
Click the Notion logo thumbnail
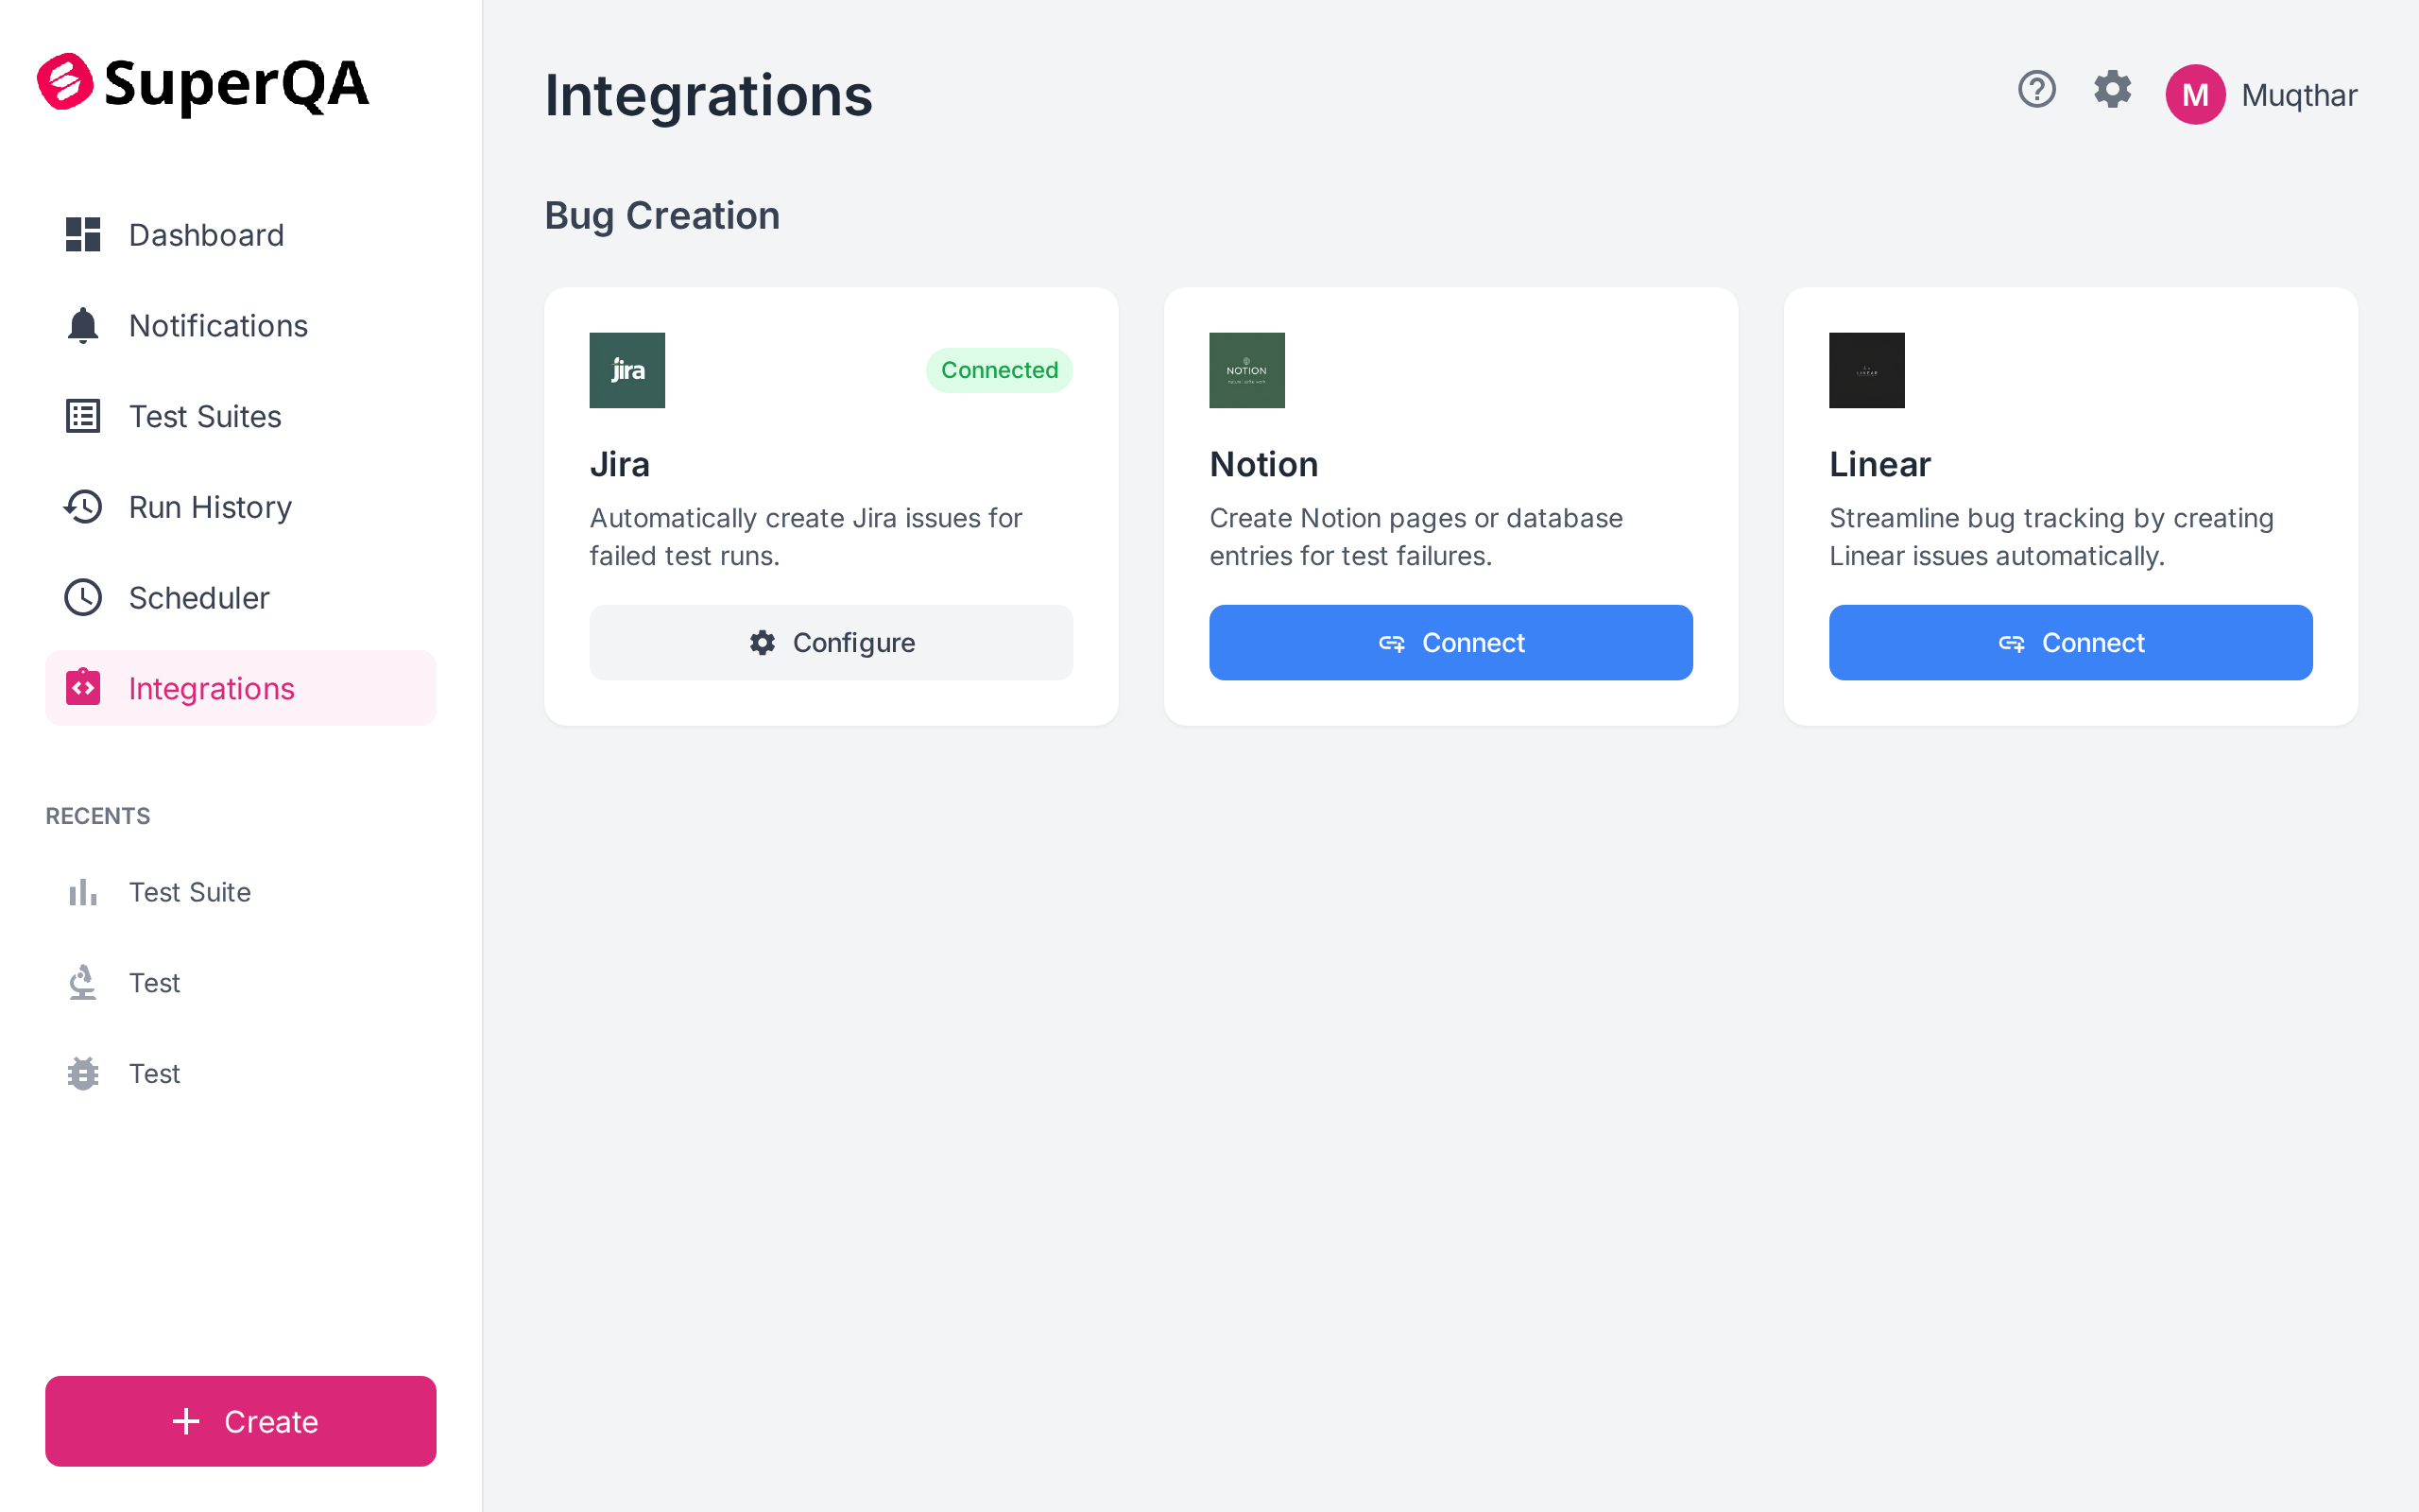click(1246, 370)
